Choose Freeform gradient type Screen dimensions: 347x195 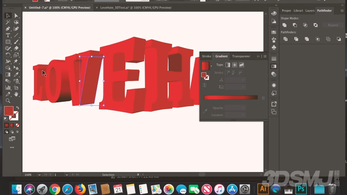242,65
